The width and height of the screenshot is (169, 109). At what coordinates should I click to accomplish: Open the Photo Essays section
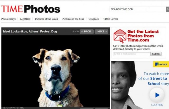coord(8,19)
